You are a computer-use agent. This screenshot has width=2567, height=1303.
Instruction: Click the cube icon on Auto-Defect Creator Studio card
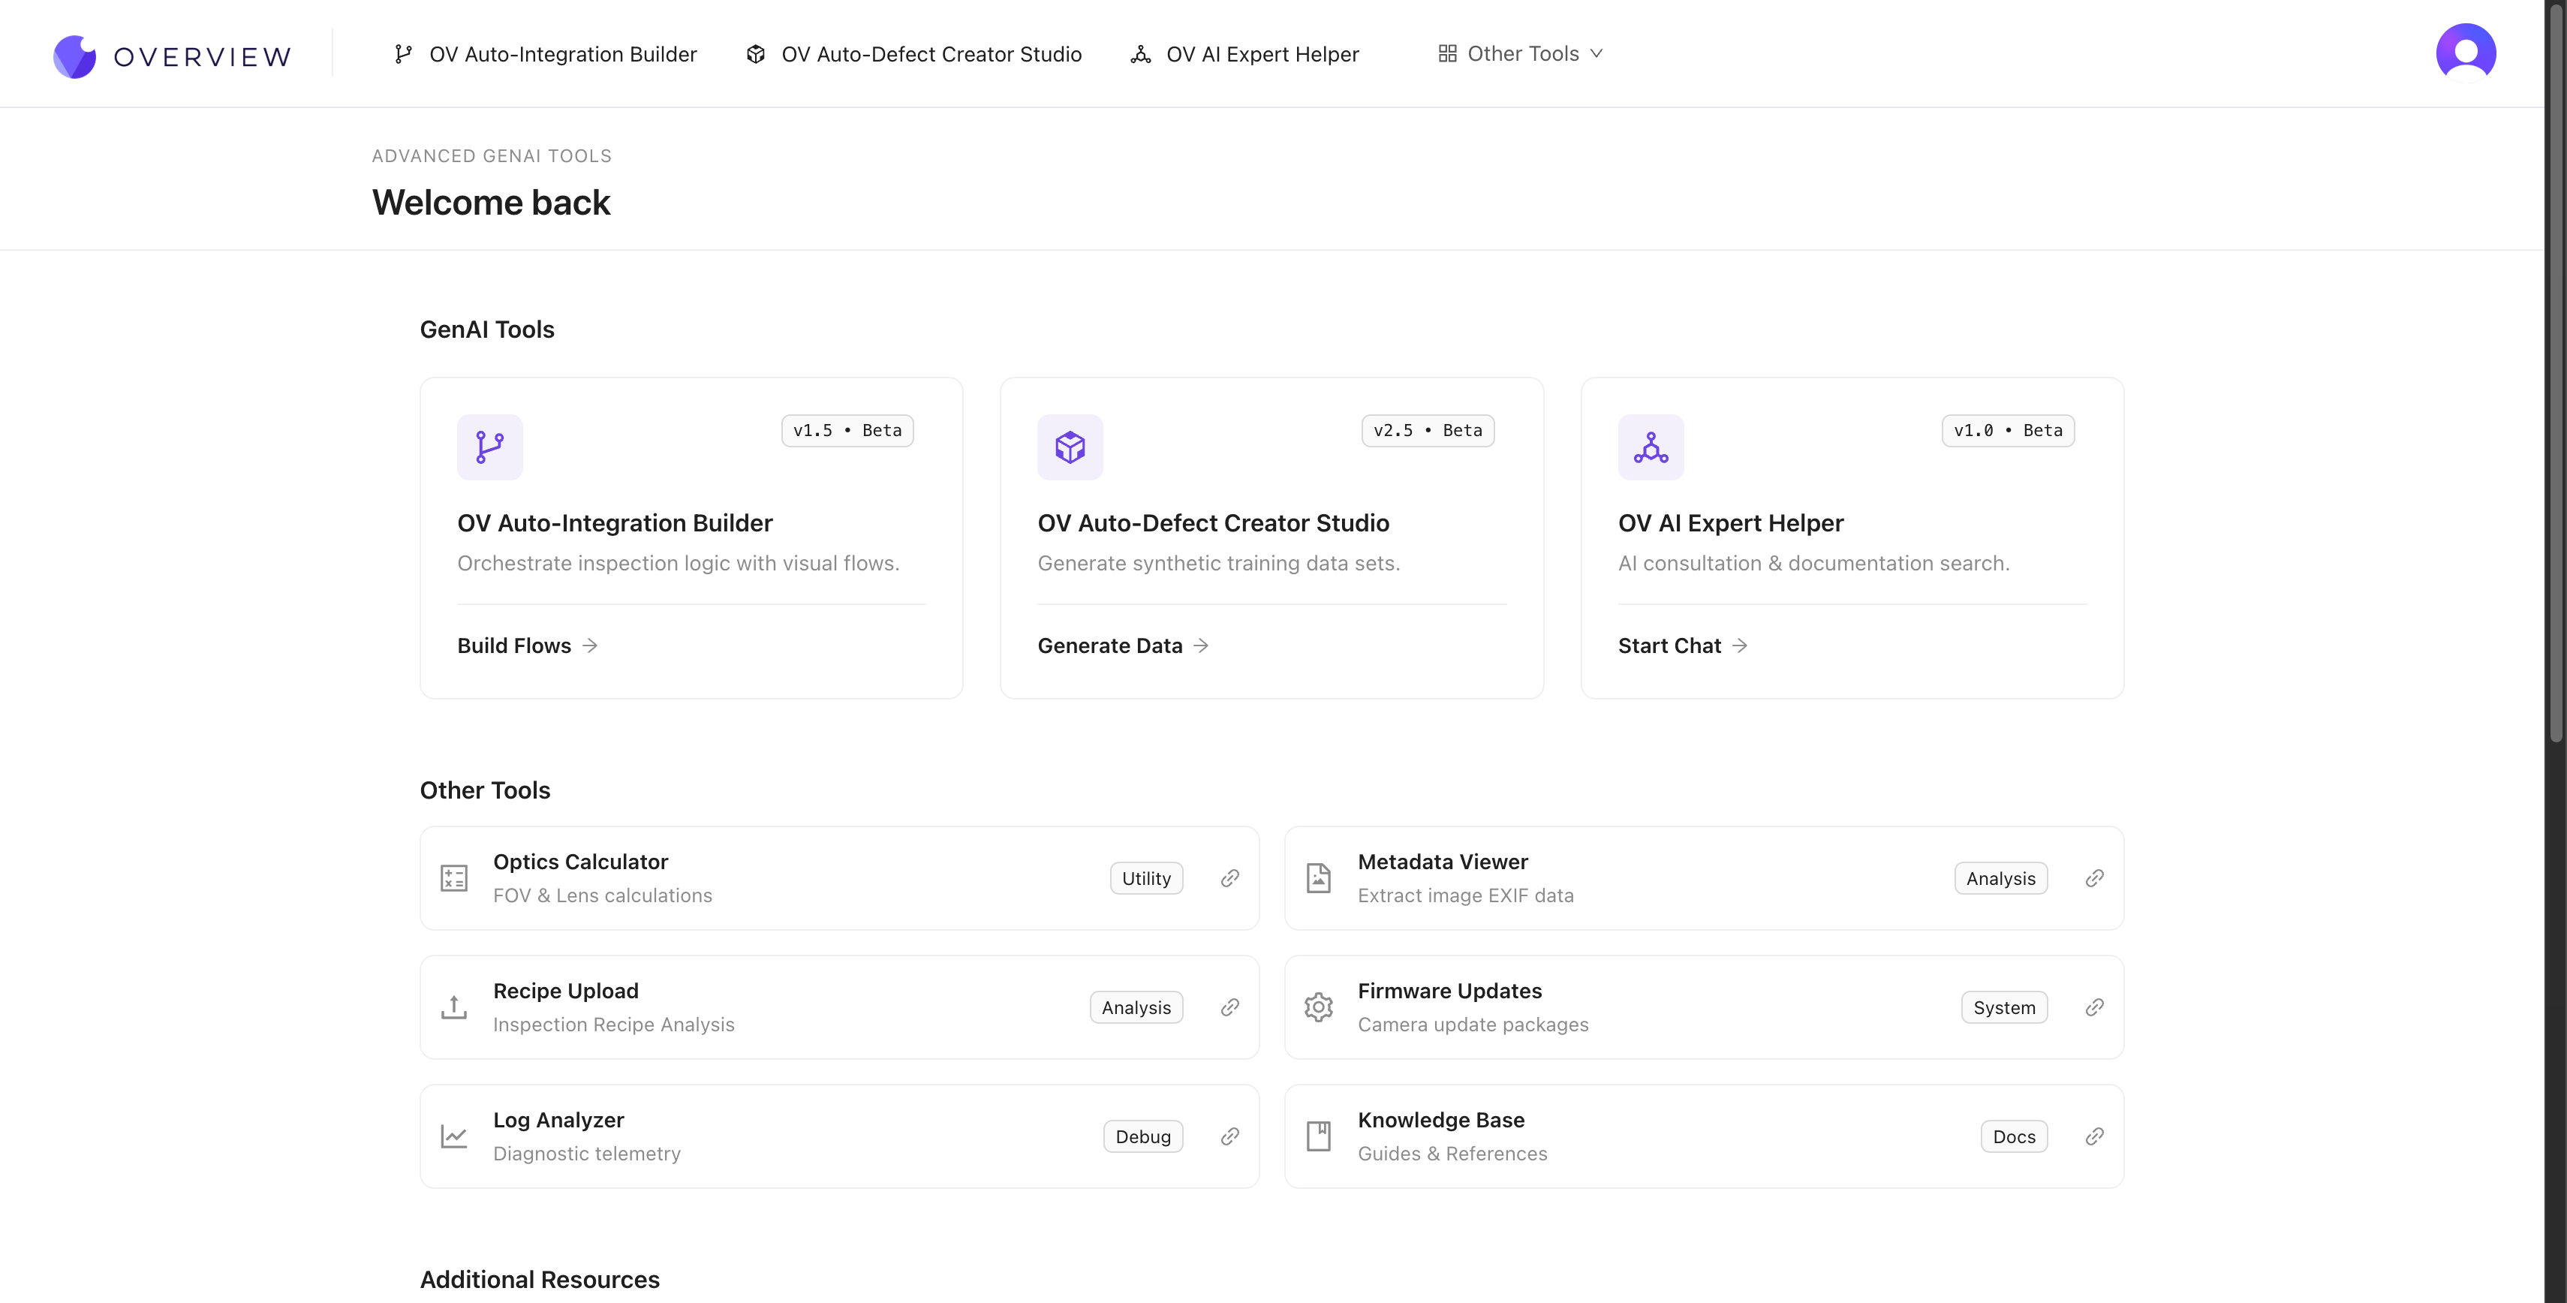pyautogui.click(x=1070, y=447)
